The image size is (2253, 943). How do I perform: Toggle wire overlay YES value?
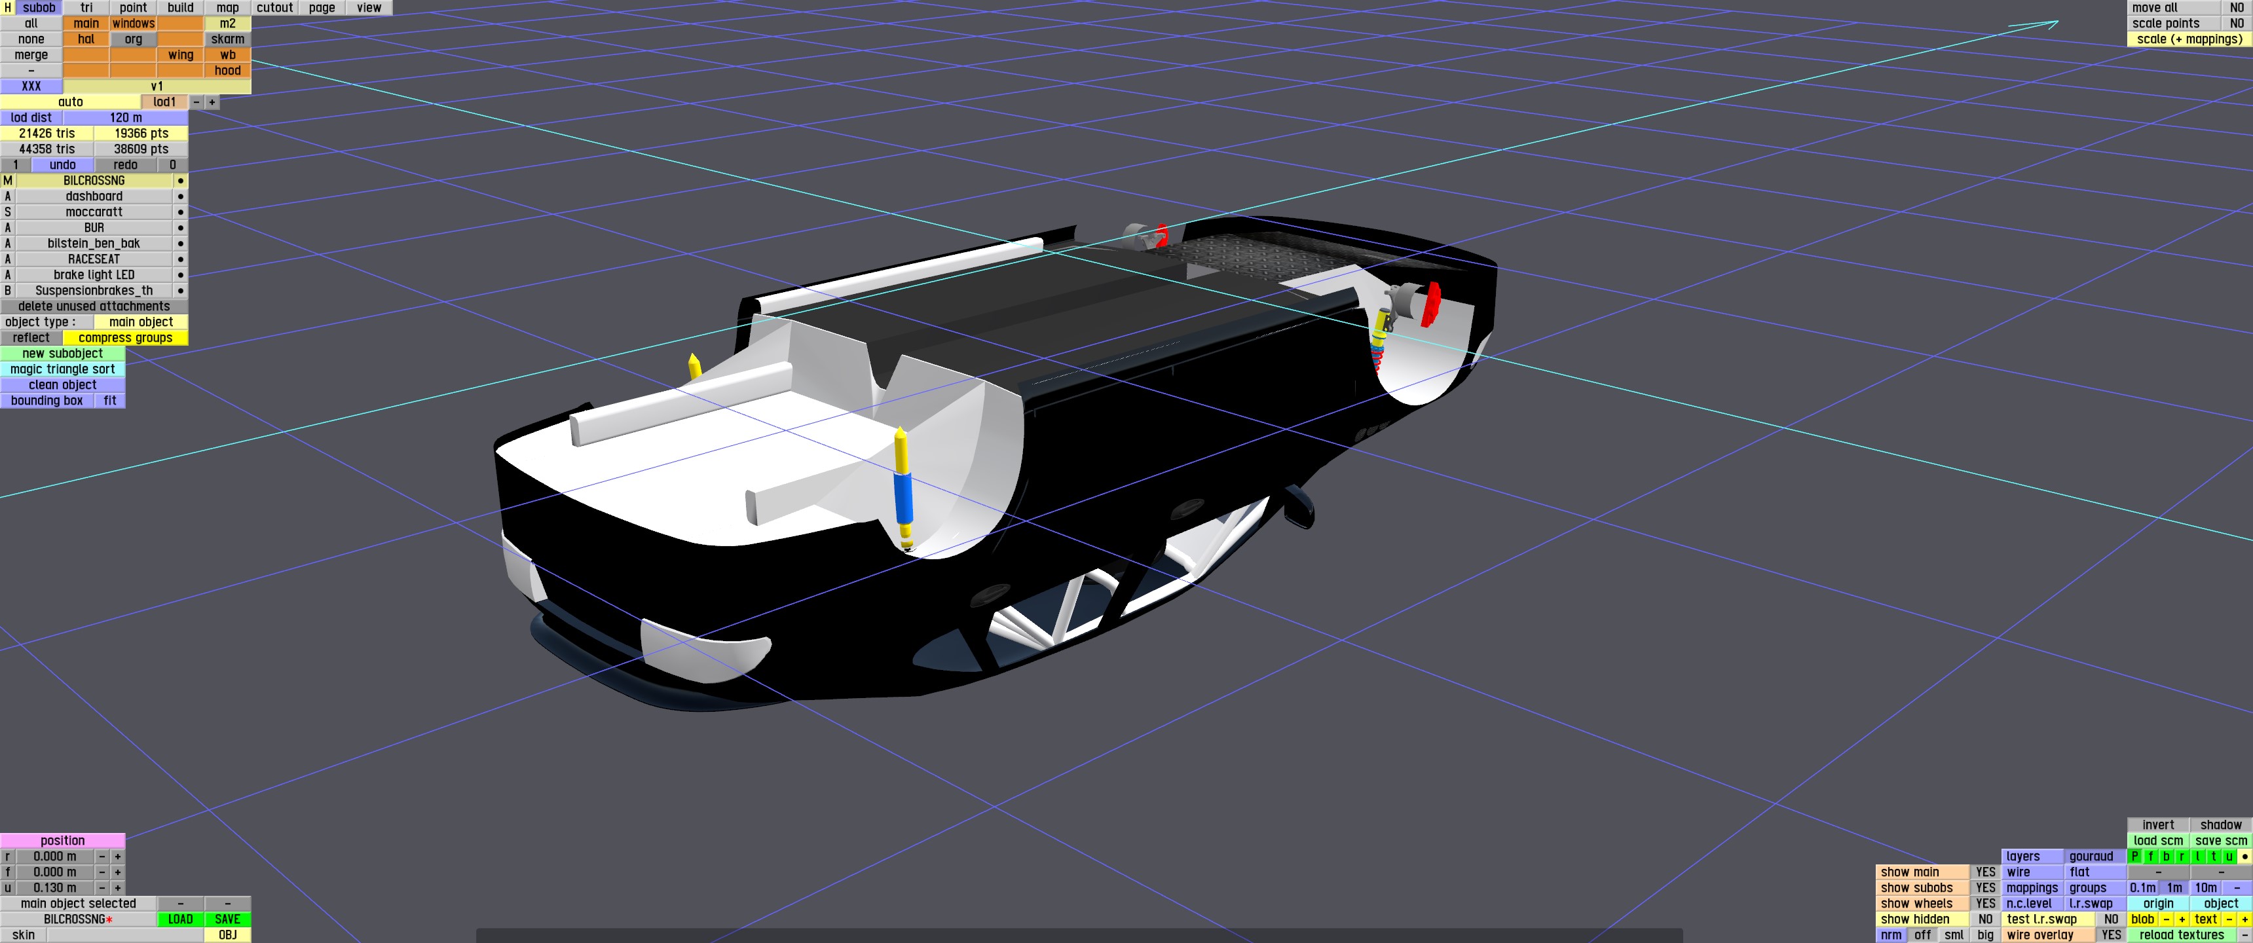pos(2112,935)
